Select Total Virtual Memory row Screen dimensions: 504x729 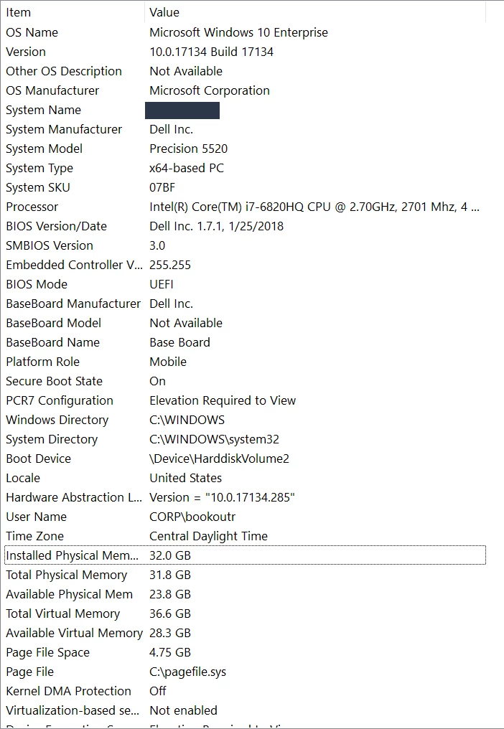coord(246,613)
